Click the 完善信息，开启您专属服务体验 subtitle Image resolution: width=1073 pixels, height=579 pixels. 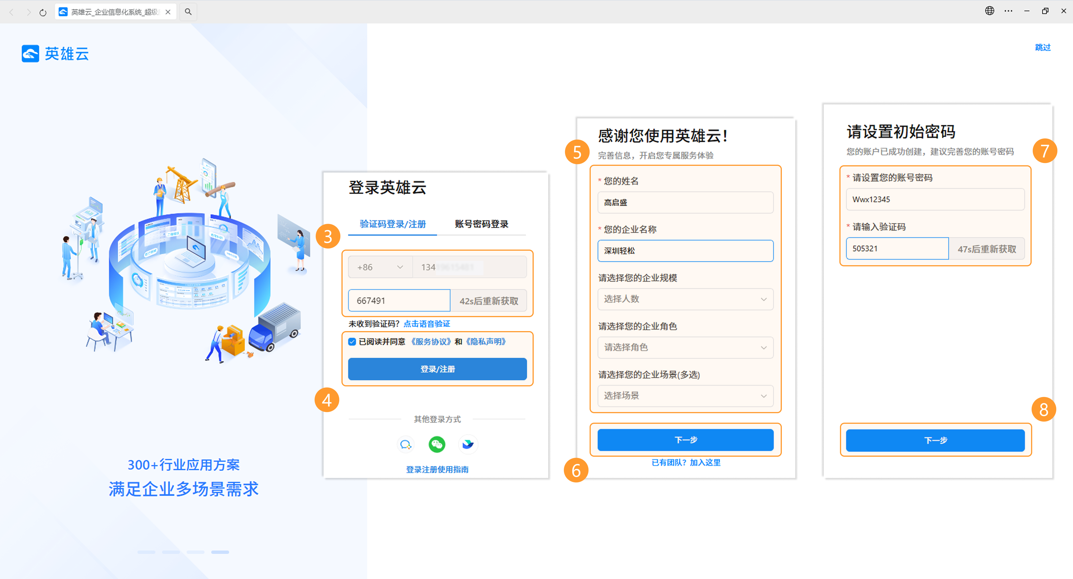tap(656, 155)
